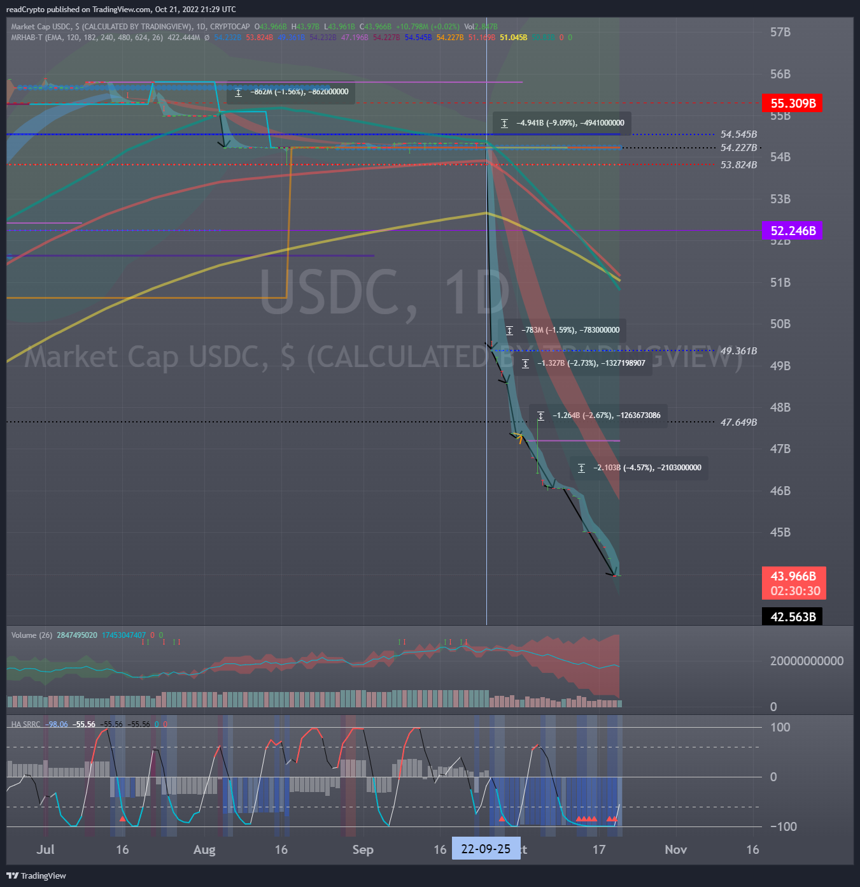Click the 55.309B red price label
Viewport: 860px width, 887px height.
792,103
